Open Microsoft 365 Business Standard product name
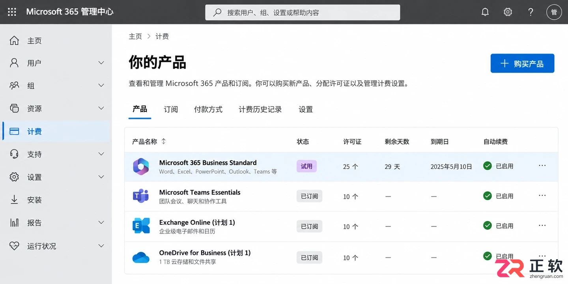Viewport: 568px width, 284px height. point(208,163)
